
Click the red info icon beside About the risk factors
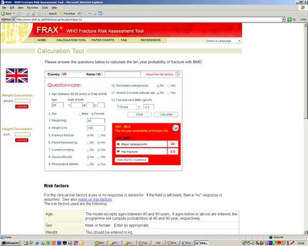178,74
